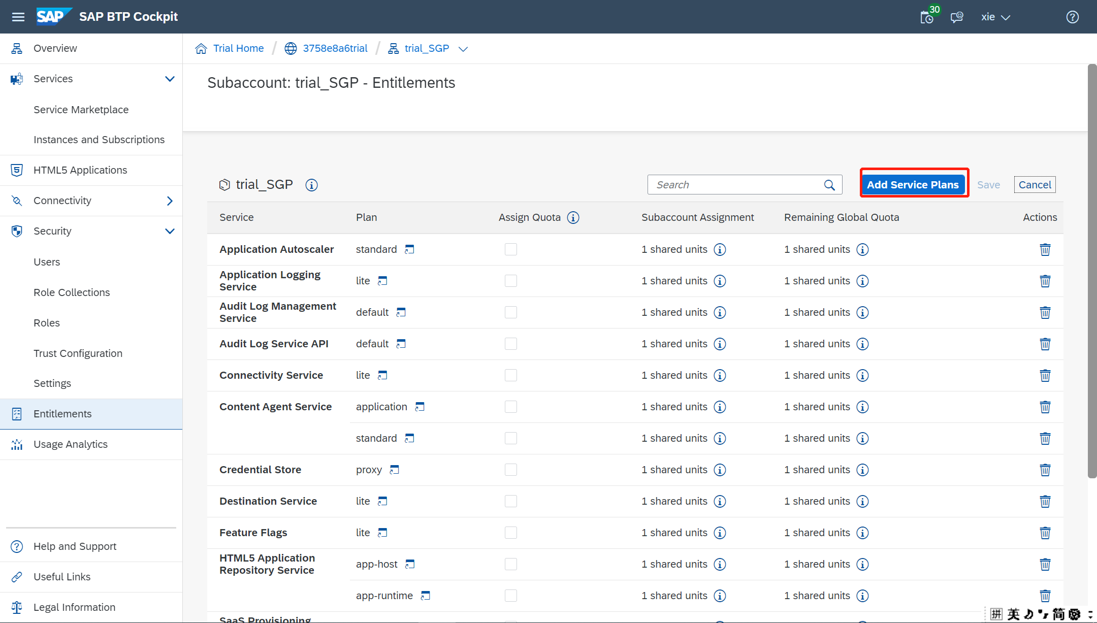This screenshot has height=623, width=1097.
Task: Check Assign Quota for Audit Log Service API
Action: coord(511,344)
